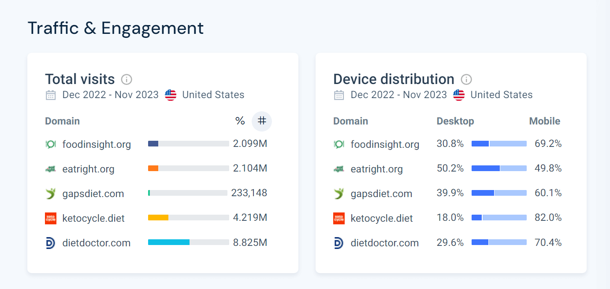The height and width of the screenshot is (289, 610).
Task: Click foodinsight.org device split bar
Action: click(x=499, y=143)
